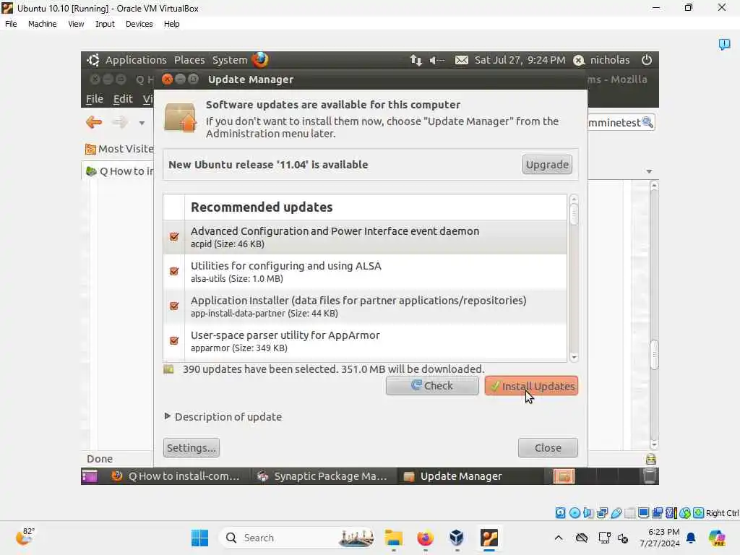Open the Applications menu in Ubuntu panel
The width and height of the screenshot is (740, 555).
[x=135, y=60]
